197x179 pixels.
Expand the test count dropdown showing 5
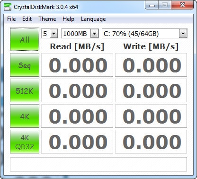(54, 34)
